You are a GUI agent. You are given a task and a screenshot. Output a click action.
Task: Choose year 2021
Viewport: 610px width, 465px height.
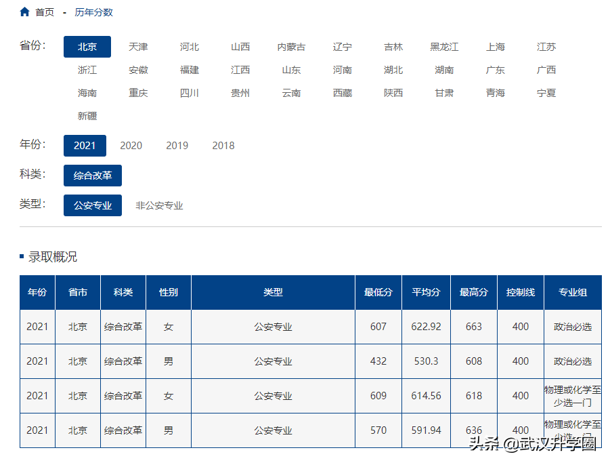pyautogui.click(x=85, y=146)
